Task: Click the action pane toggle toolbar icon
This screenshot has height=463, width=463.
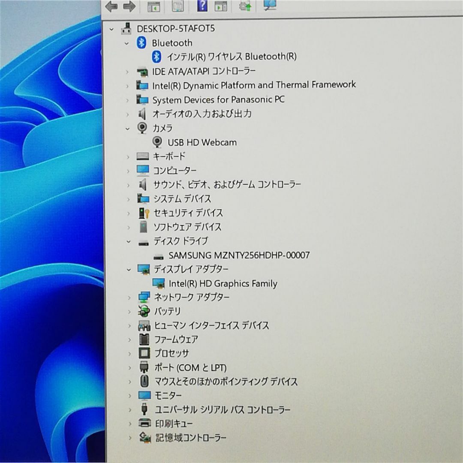Action: 221,6
